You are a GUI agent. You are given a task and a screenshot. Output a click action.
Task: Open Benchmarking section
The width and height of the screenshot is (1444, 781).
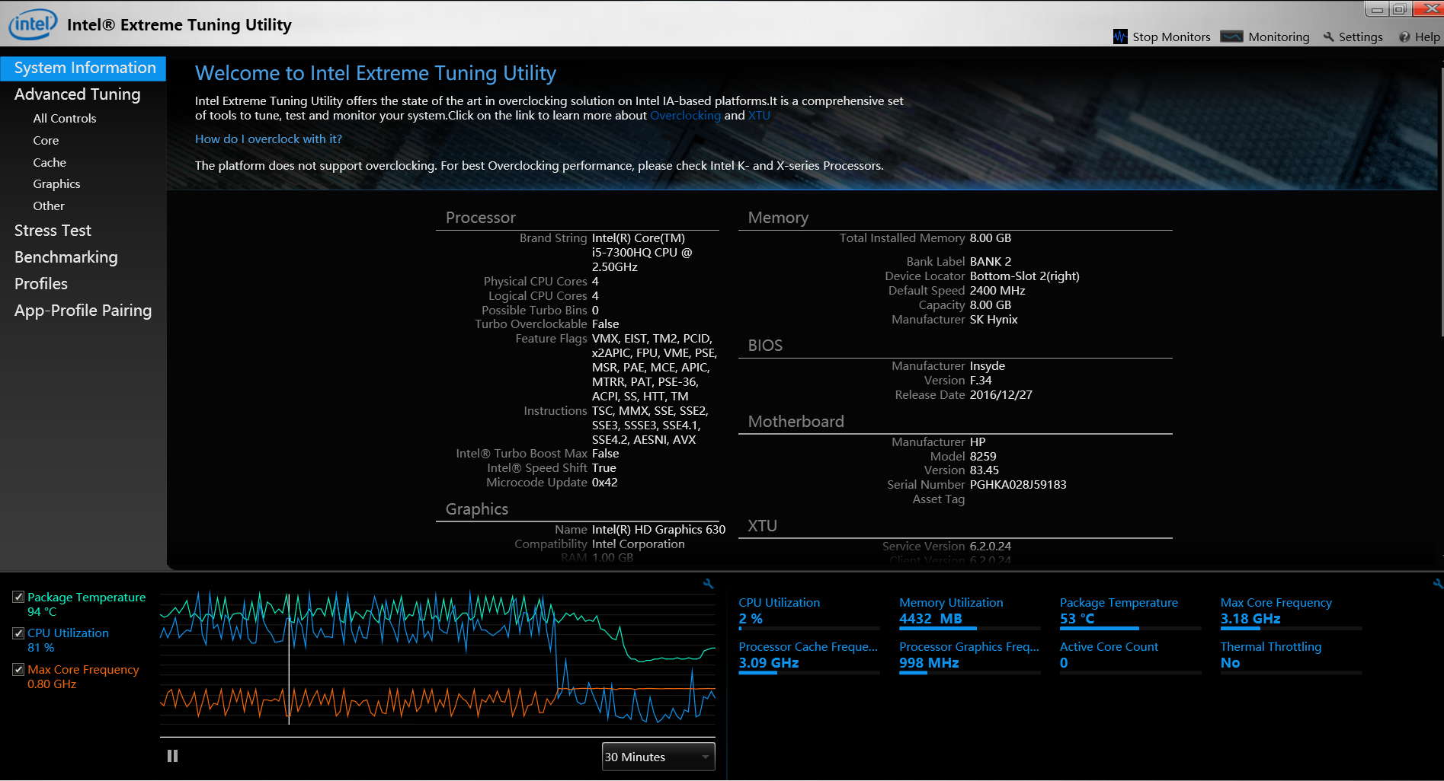tap(66, 257)
